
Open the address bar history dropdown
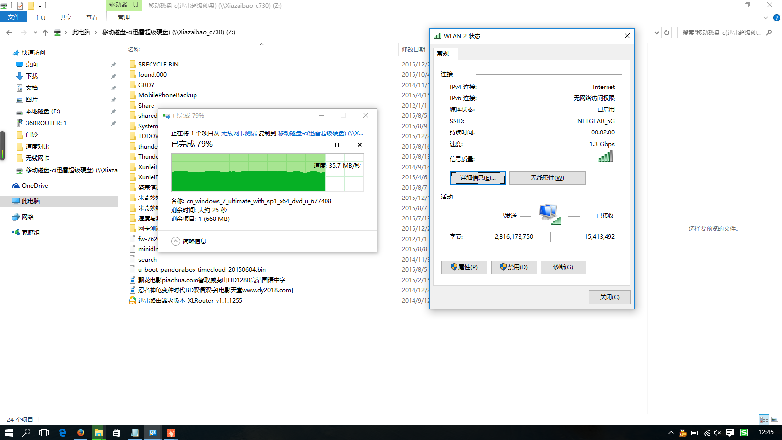(x=657, y=33)
